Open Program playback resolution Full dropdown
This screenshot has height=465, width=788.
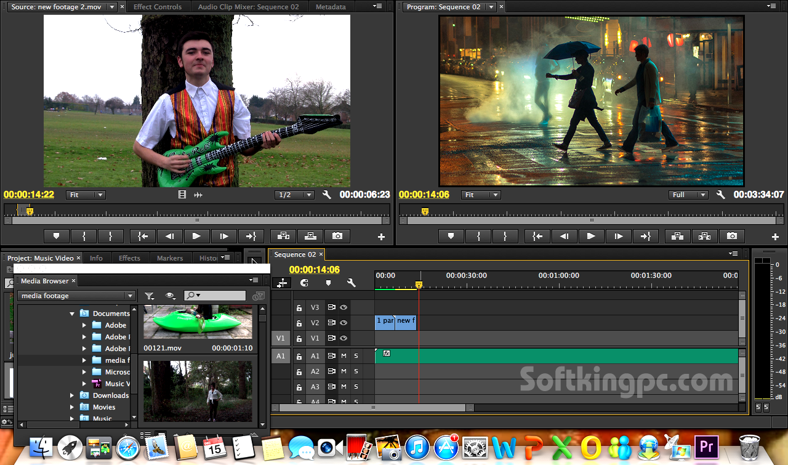pyautogui.click(x=689, y=195)
